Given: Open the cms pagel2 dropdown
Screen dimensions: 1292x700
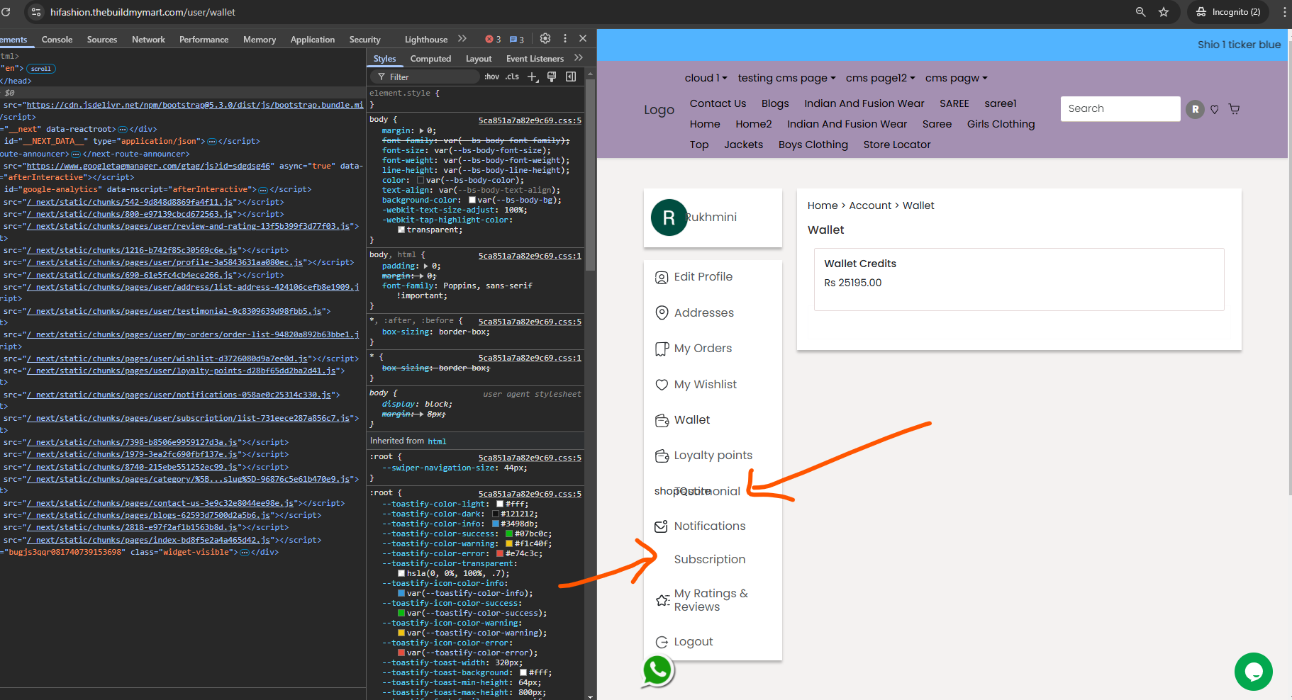Looking at the screenshot, I should coord(880,78).
